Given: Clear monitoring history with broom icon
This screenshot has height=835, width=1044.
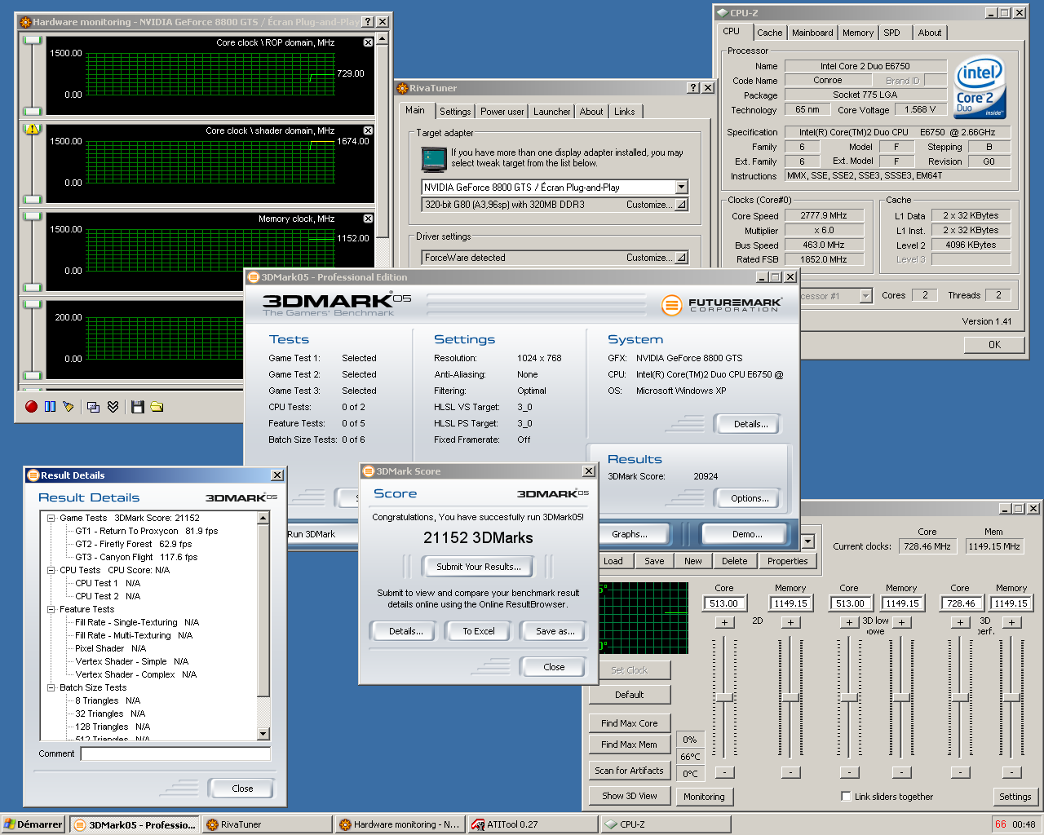Looking at the screenshot, I should (69, 406).
